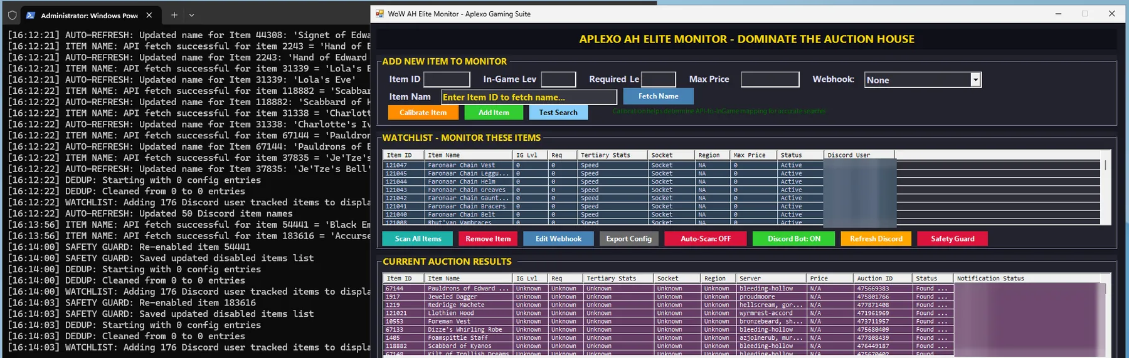Click the Max Price input field
Viewport: 1129px width, 358px height.
coord(770,79)
